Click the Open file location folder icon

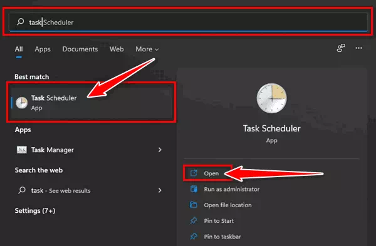194,205
